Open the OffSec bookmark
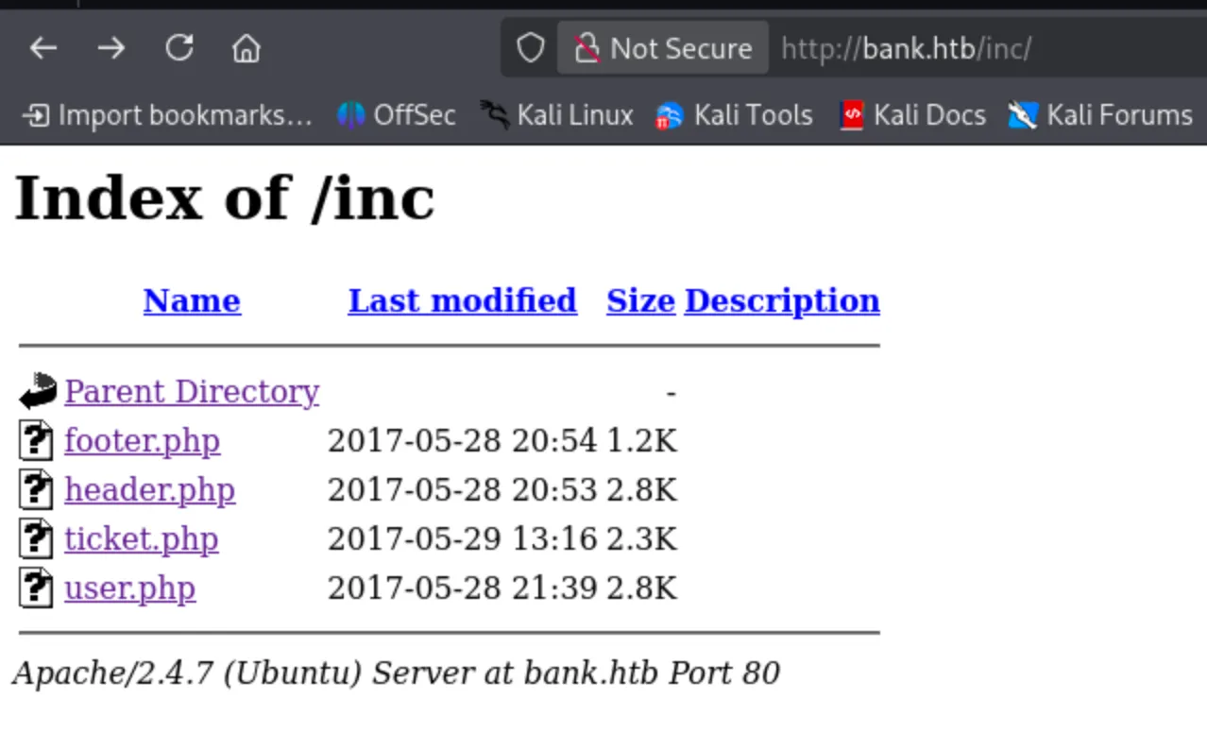This screenshot has height=733, width=1207. 397,115
